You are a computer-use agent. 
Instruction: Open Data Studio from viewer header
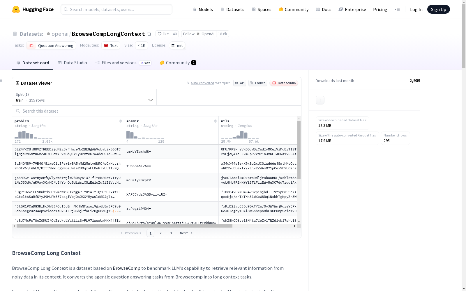click(284, 83)
